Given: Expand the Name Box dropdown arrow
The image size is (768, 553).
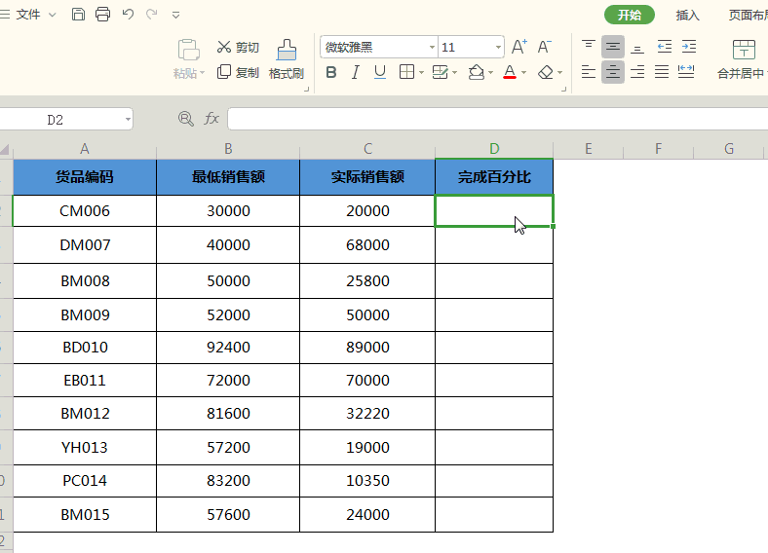Looking at the screenshot, I should click(x=128, y=119).
